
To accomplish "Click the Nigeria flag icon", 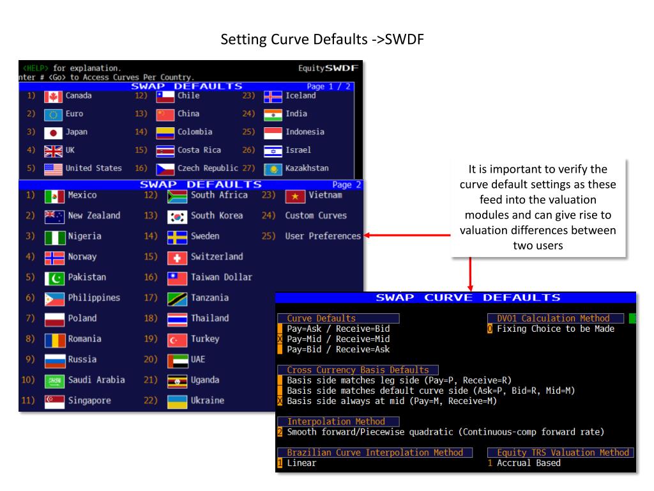I will coord(55,238).
